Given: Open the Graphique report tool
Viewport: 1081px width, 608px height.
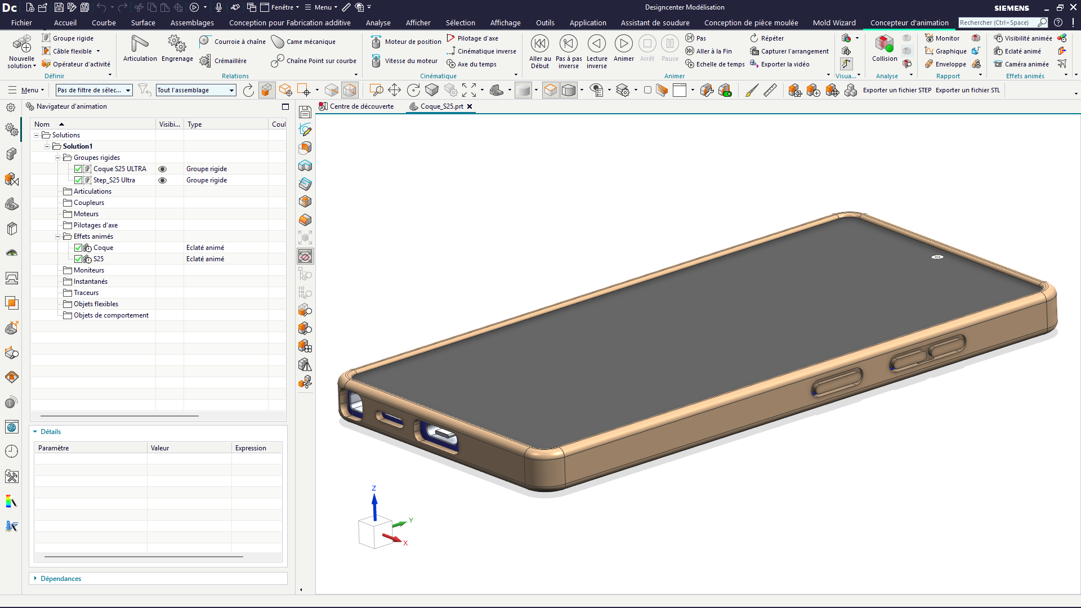Looking at the screenshot, I should [946, 51].
